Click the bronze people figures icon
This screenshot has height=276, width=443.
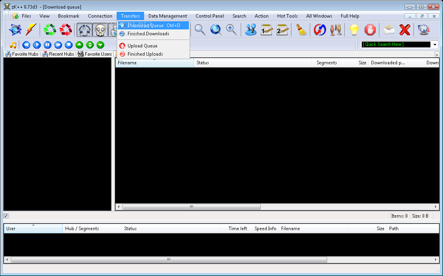click(x=336, y=30)
